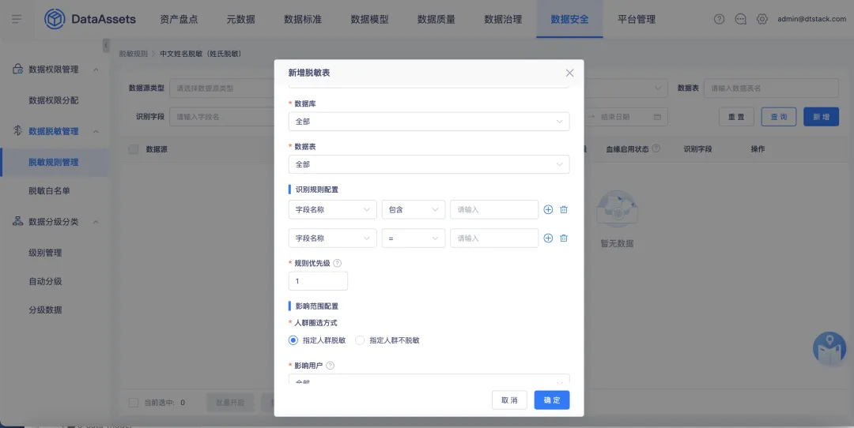Open 自动分级 in sidebar
The width and height of the screenshot is (854, 428).
coord(45,281)
